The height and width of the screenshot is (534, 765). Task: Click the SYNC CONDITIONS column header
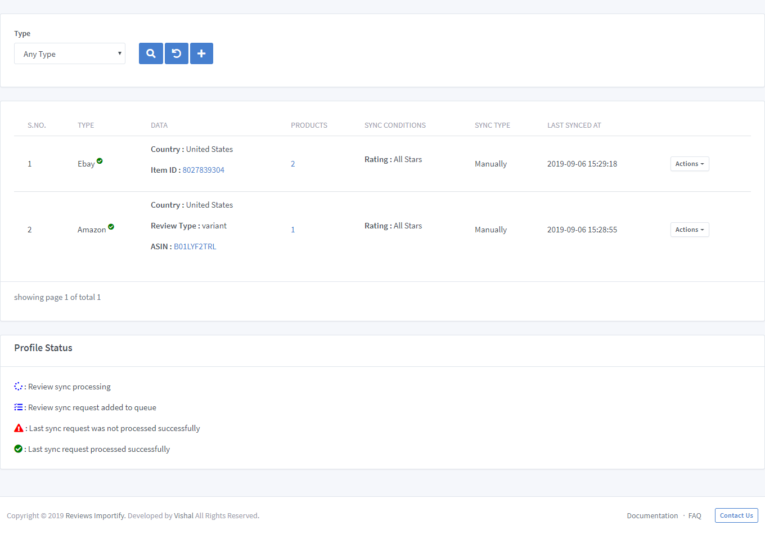[395, 125]
